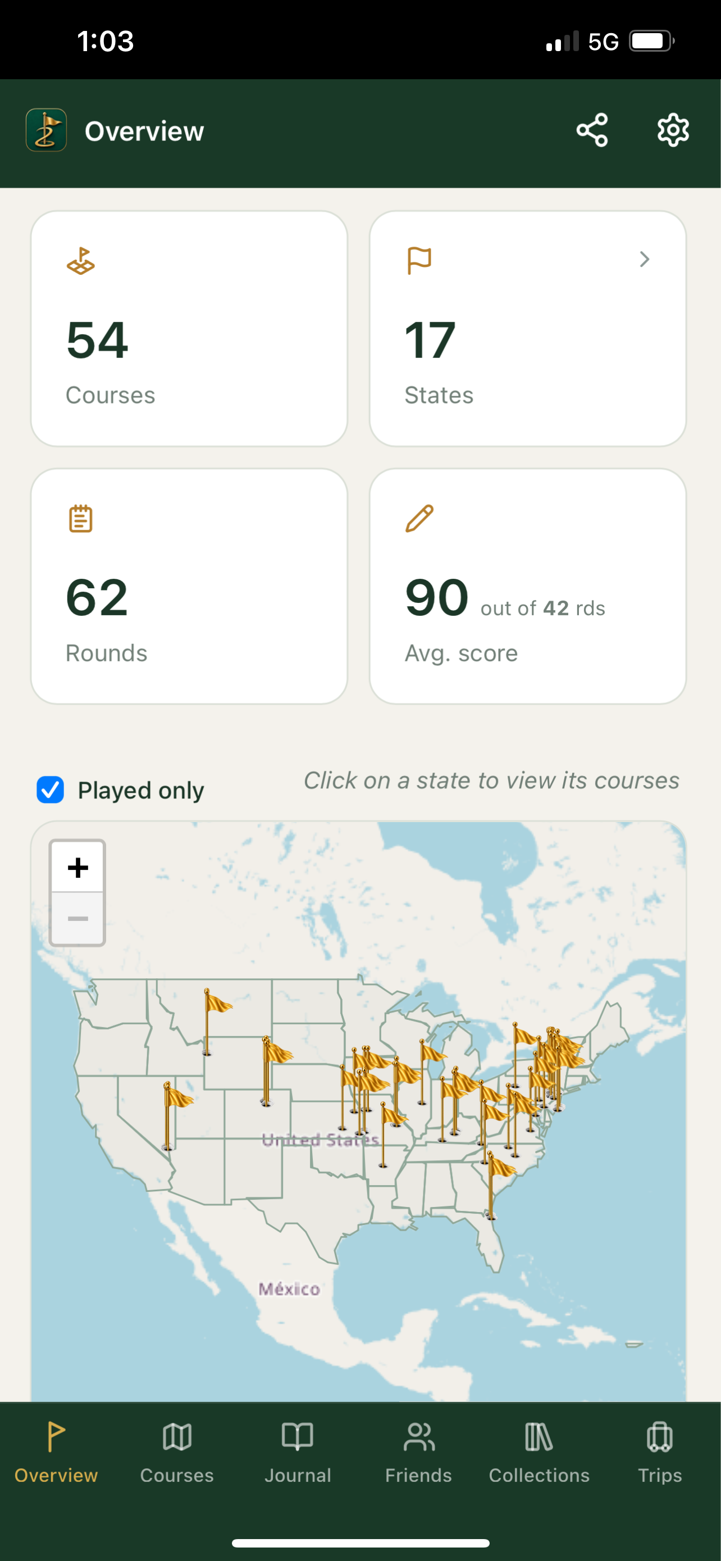Uncheck the Played only checkbox
Image resolution: width=721 pixels, height=1561 pixels.
tap(50, 789)
